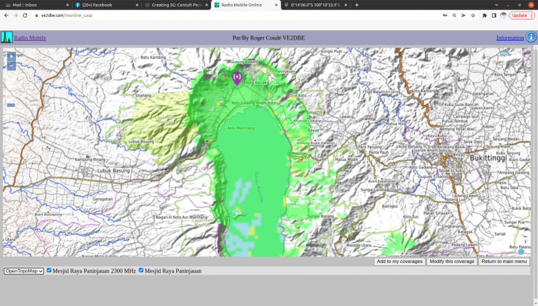Open the browser side panel icon
This screenshot has height=306, width=538.
pos(494,15)
